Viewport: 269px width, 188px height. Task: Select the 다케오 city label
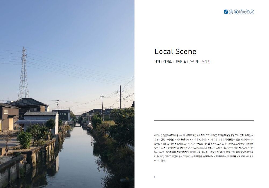(x=167, y=62)
